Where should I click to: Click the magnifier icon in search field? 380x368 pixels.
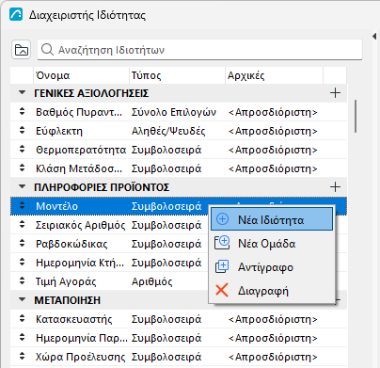(x=47, y=50)
